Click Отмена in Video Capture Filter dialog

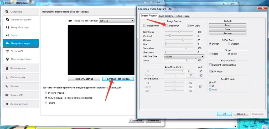[x=241, y=114]
